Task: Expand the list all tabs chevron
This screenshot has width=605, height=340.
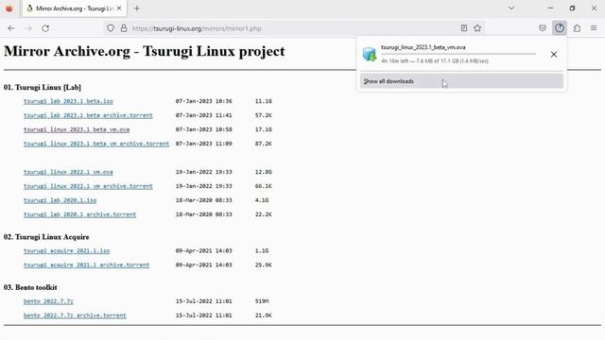Action: (x=511, y=8)
